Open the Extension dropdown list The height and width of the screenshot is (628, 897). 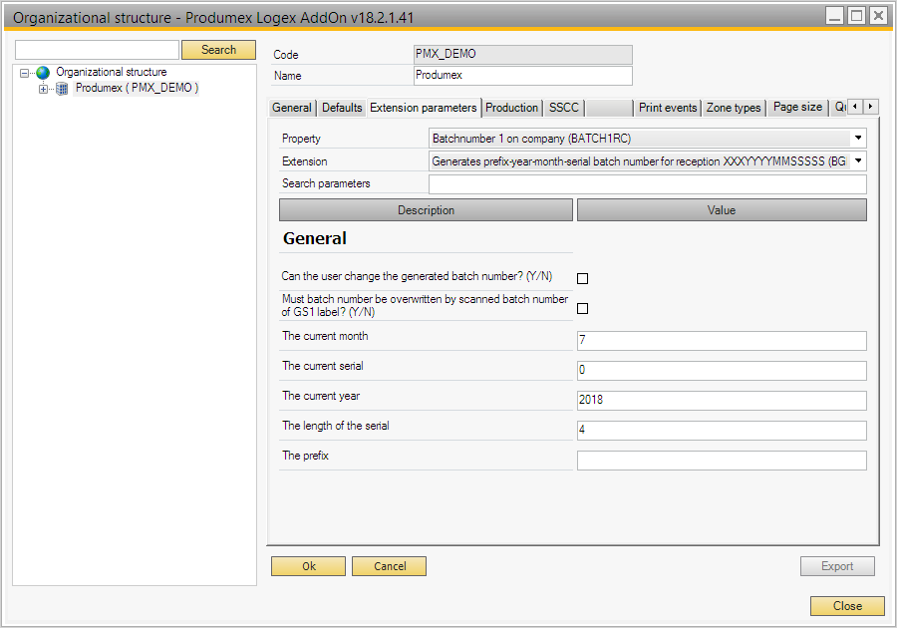tap(858, 160)
